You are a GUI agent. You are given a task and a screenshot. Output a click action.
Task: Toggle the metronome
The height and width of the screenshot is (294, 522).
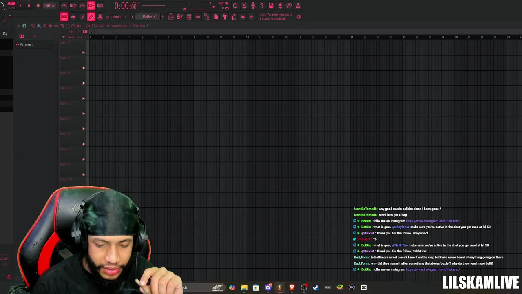[64, 6]
